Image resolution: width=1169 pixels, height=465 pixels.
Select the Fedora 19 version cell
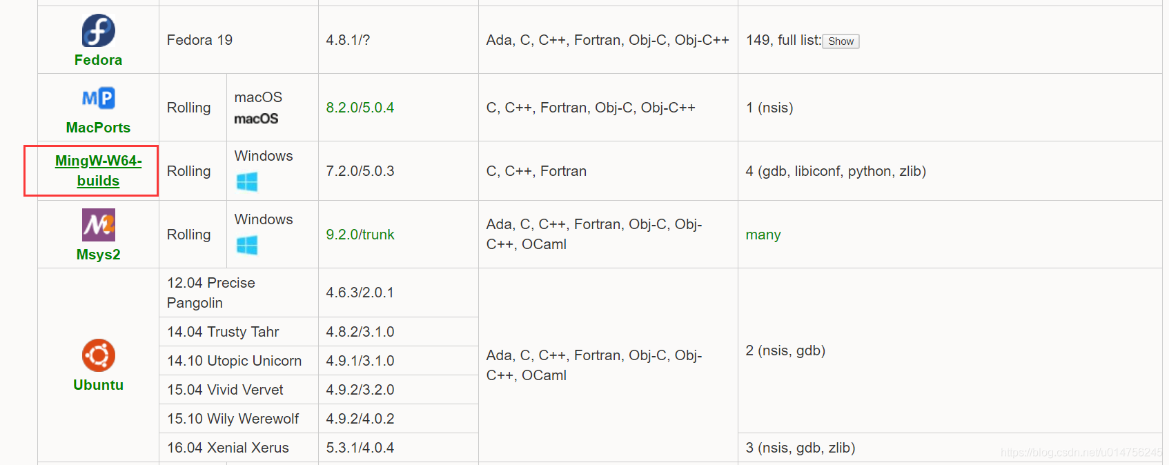(x=239, y=40)
